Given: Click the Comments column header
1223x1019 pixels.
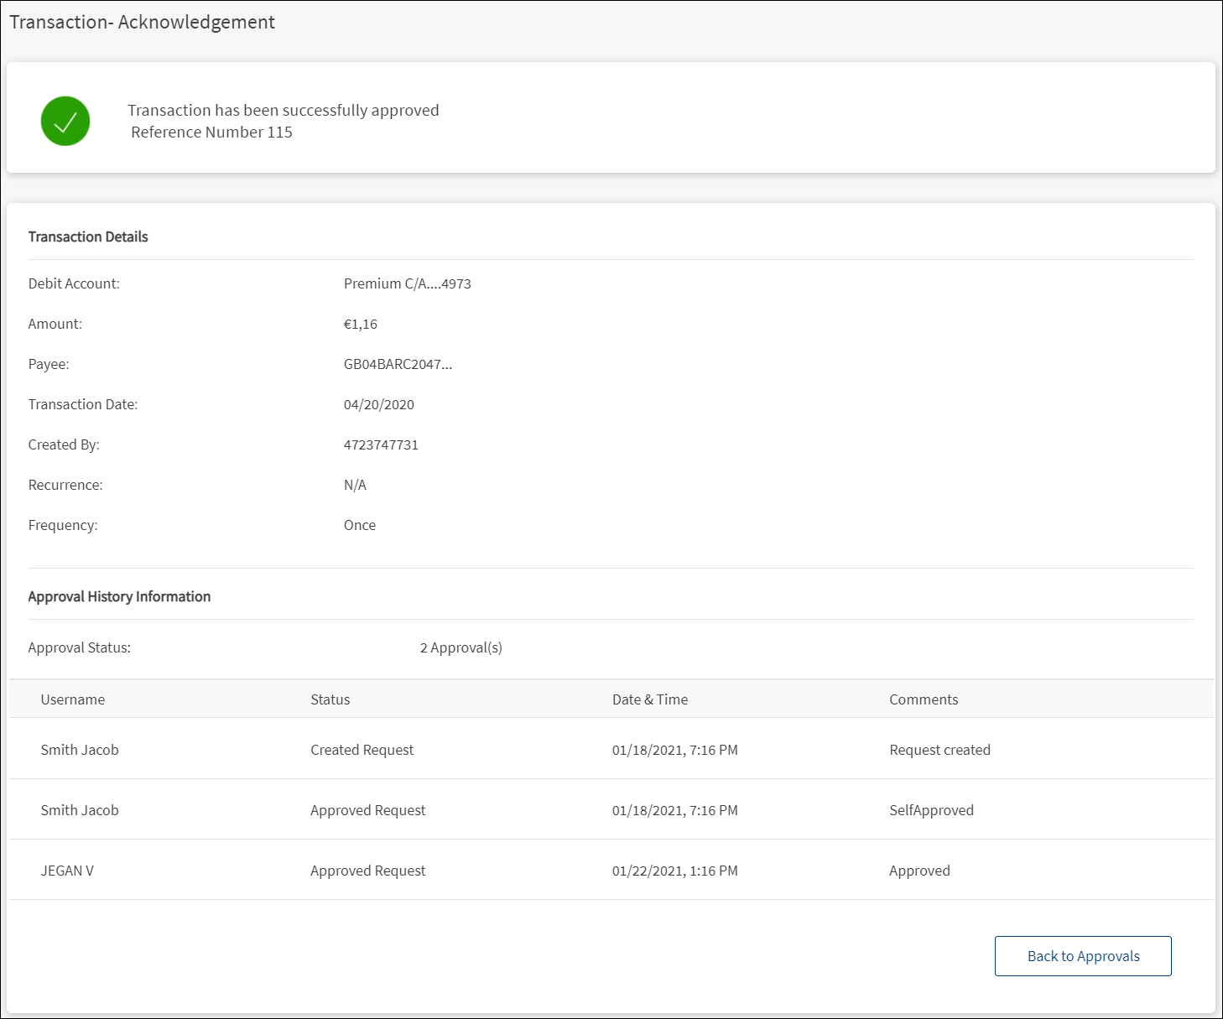Looking at the screenshot, I should click(924, 699).
